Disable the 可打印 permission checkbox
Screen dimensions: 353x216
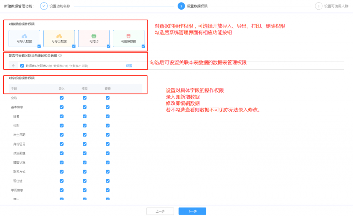(108, 46)
